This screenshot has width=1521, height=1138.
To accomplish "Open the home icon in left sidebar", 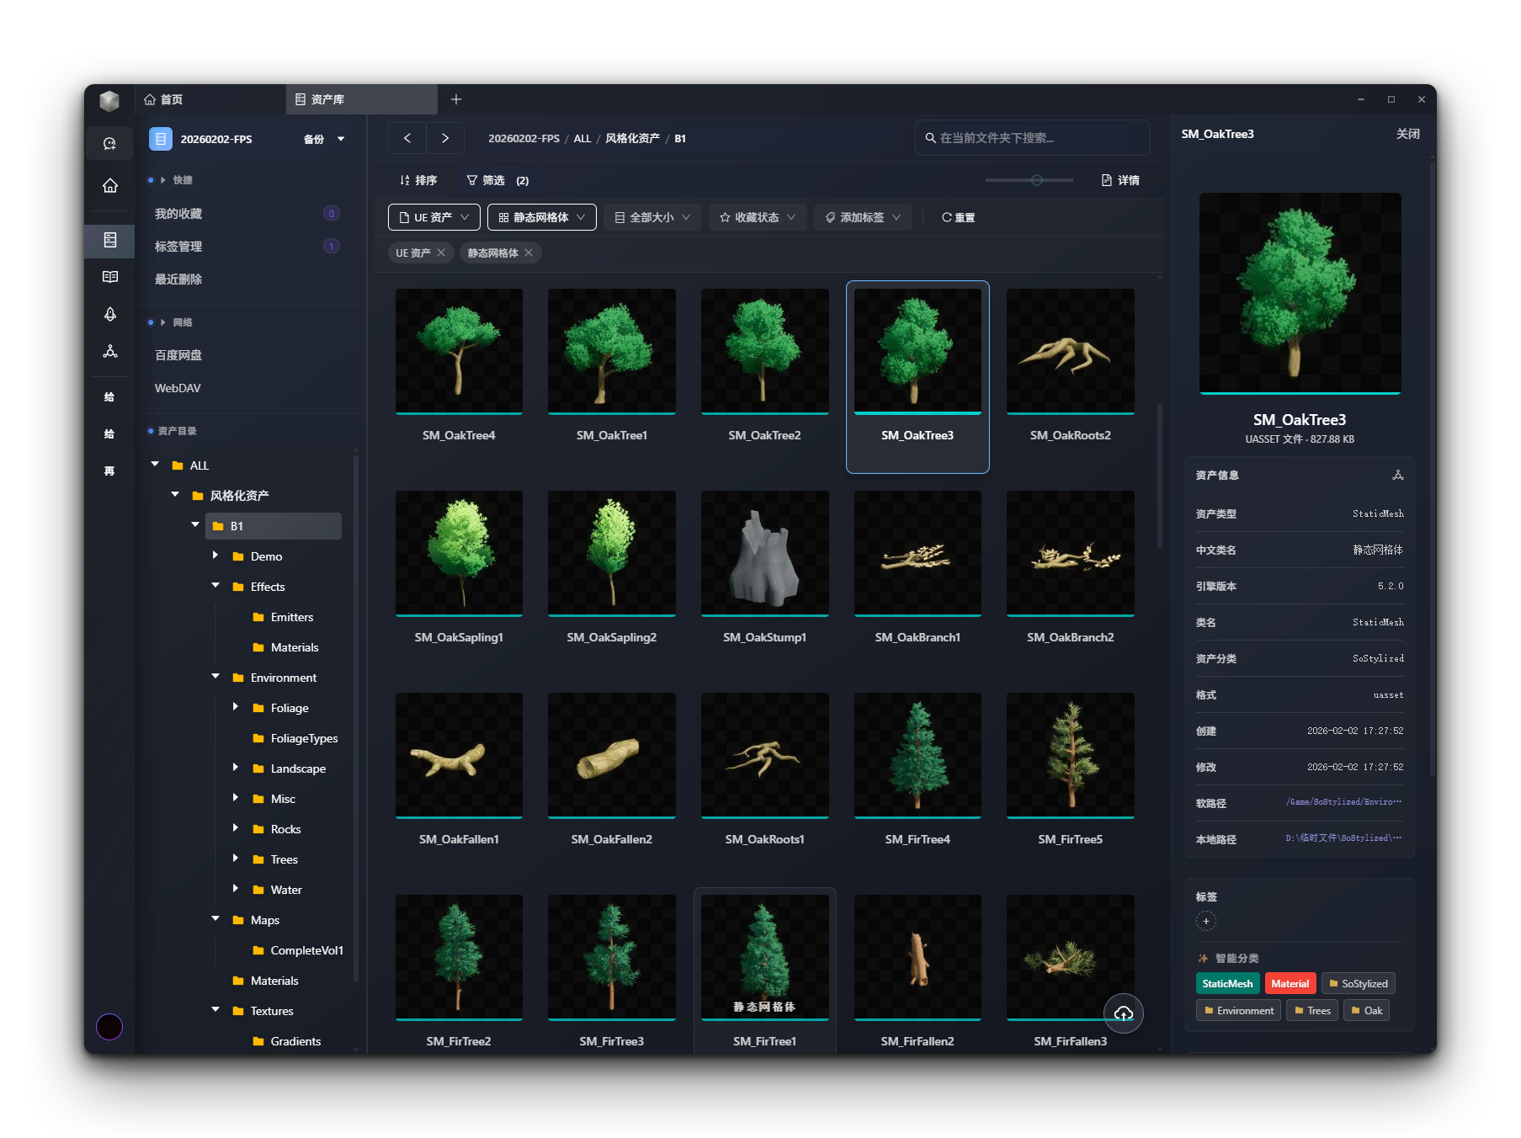I will (109, 186).
